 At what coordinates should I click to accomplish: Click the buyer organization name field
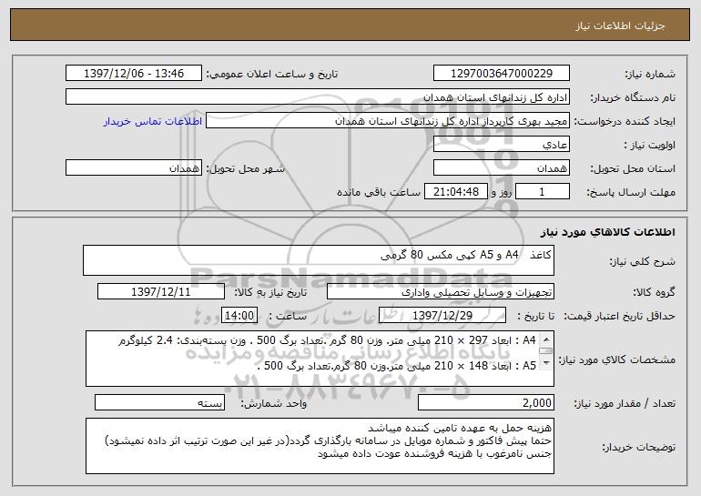318,96
